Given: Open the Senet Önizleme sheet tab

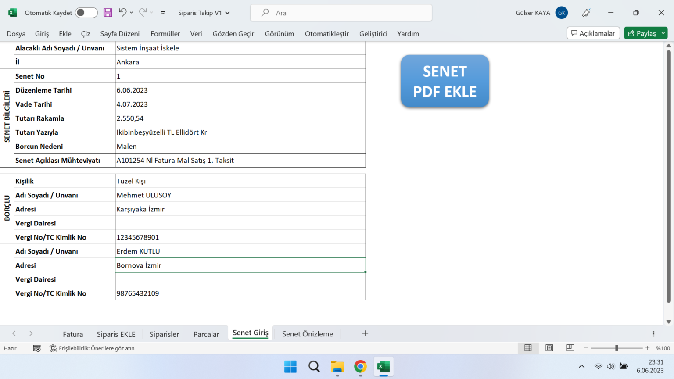Looking at the screenshot, I should click(307, 334).
